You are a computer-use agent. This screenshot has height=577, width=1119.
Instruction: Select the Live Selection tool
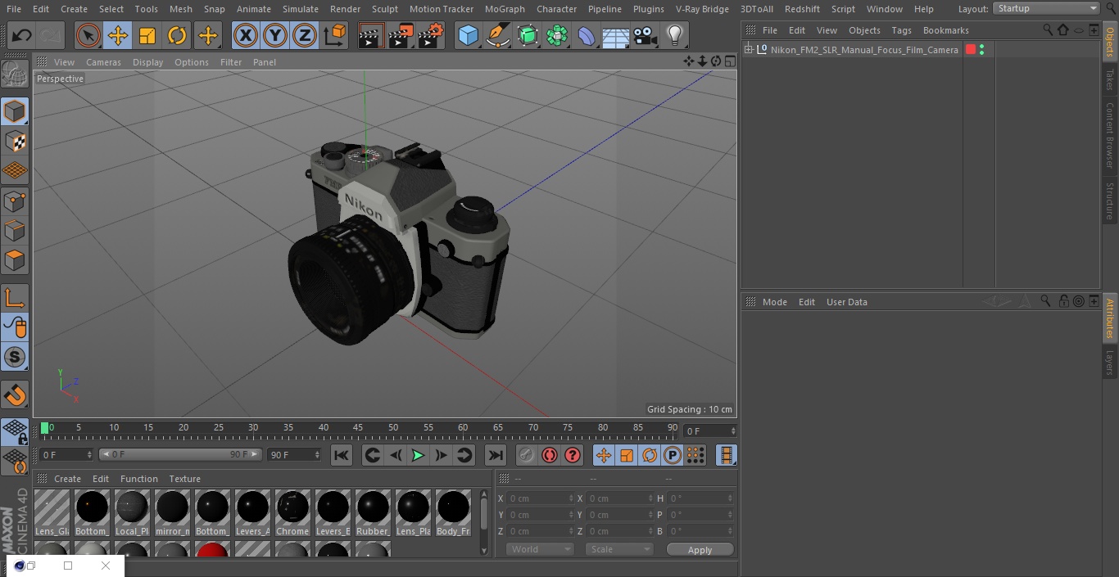(x=88, y=35)
